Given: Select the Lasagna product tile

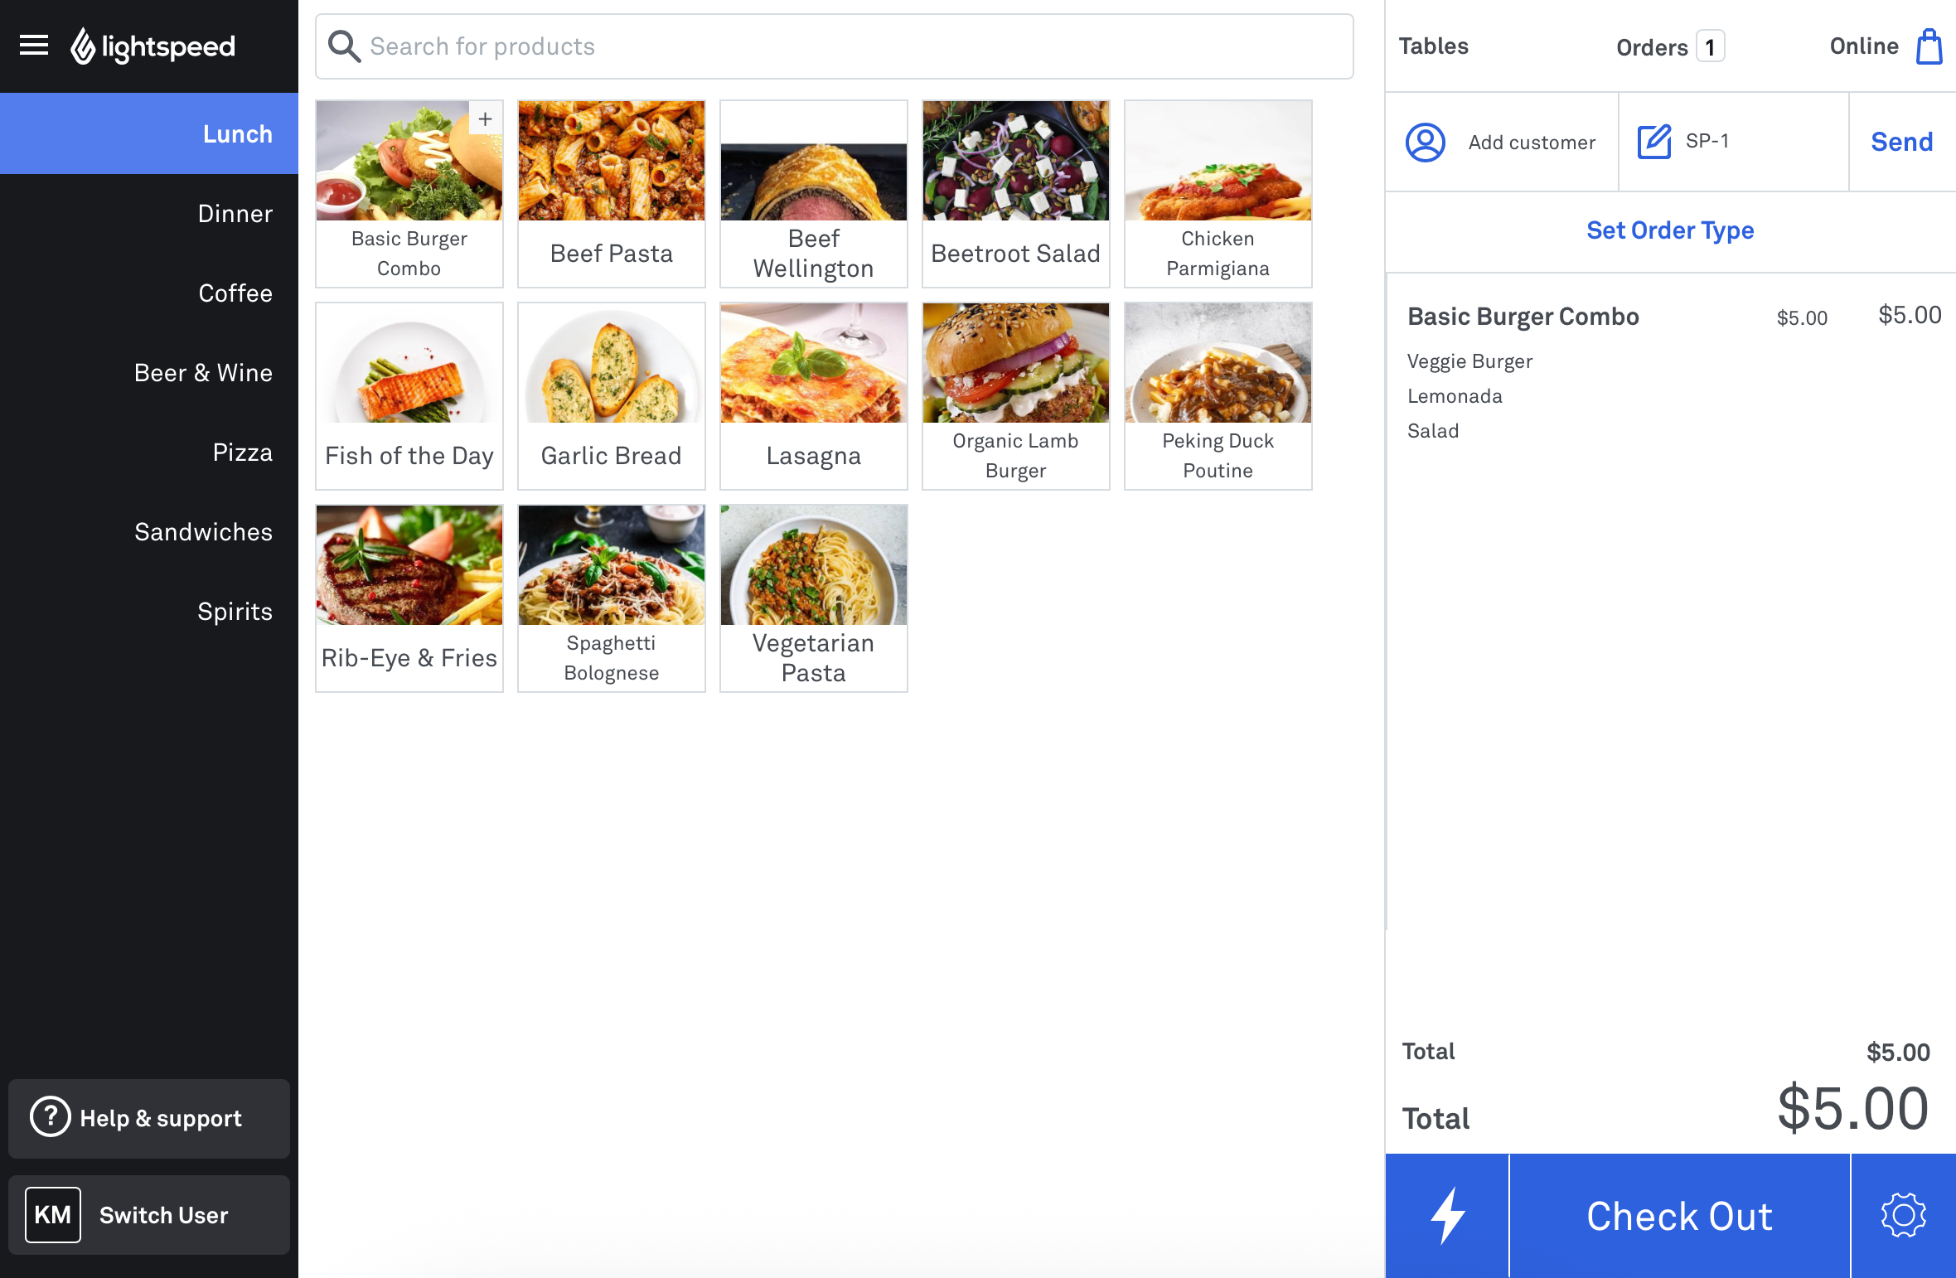Looking at the screenshot, I should (814, 396).
